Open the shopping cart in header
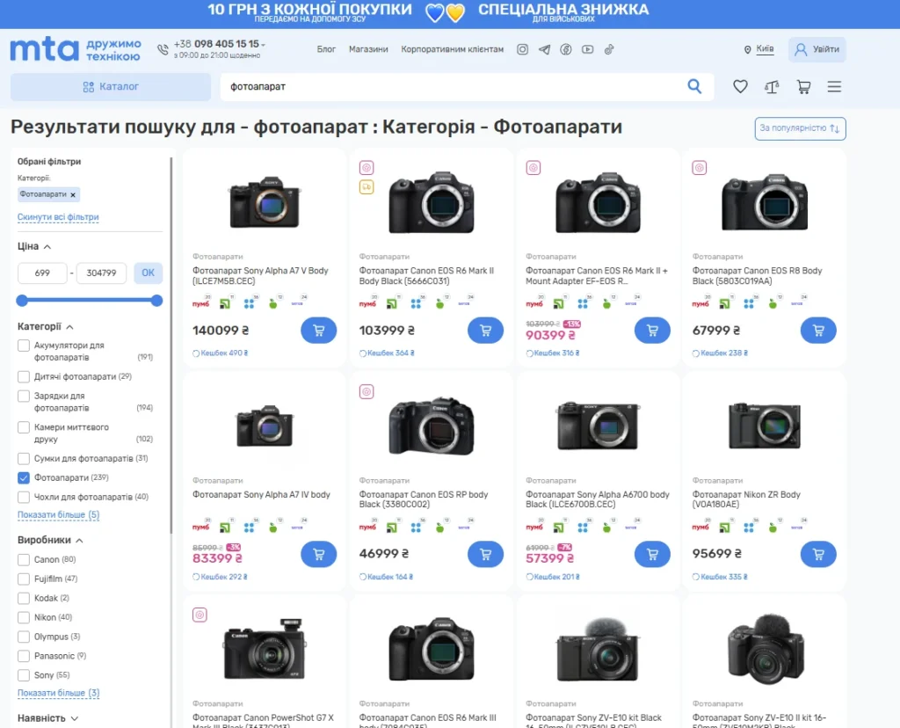Image resolution: width=900 pixels, height=728 pixels. (x=803, y=86)
